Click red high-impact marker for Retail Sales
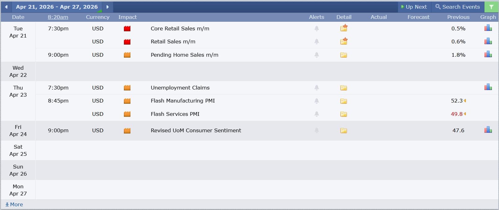The width and height of the screenshot is (499, 210). (x=127, y=42)
